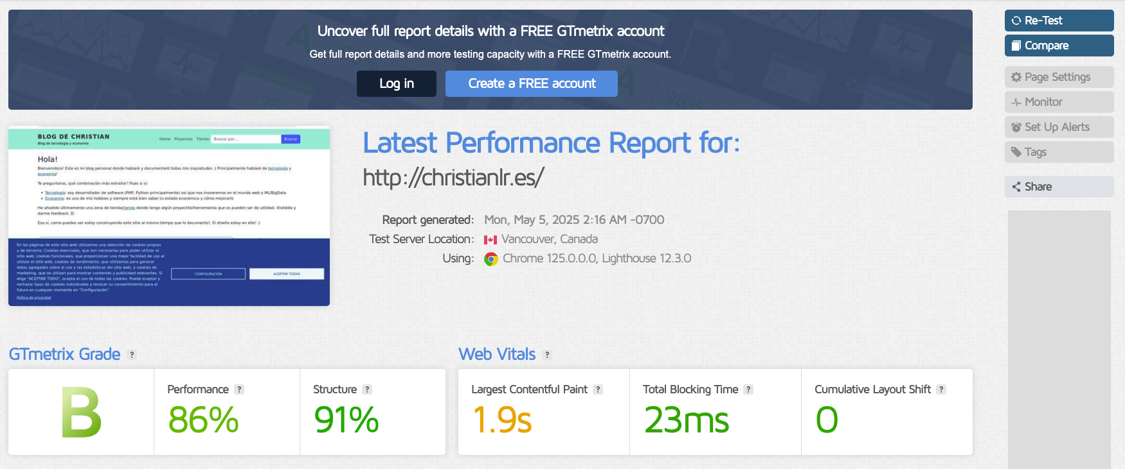
Task: Click the 1.9s LCP value
Action: (502, 420)
